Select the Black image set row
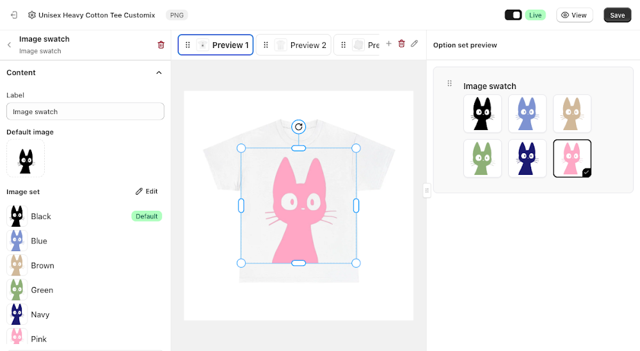This screenshot has height=351, width=640. click(x=84, y=216)
